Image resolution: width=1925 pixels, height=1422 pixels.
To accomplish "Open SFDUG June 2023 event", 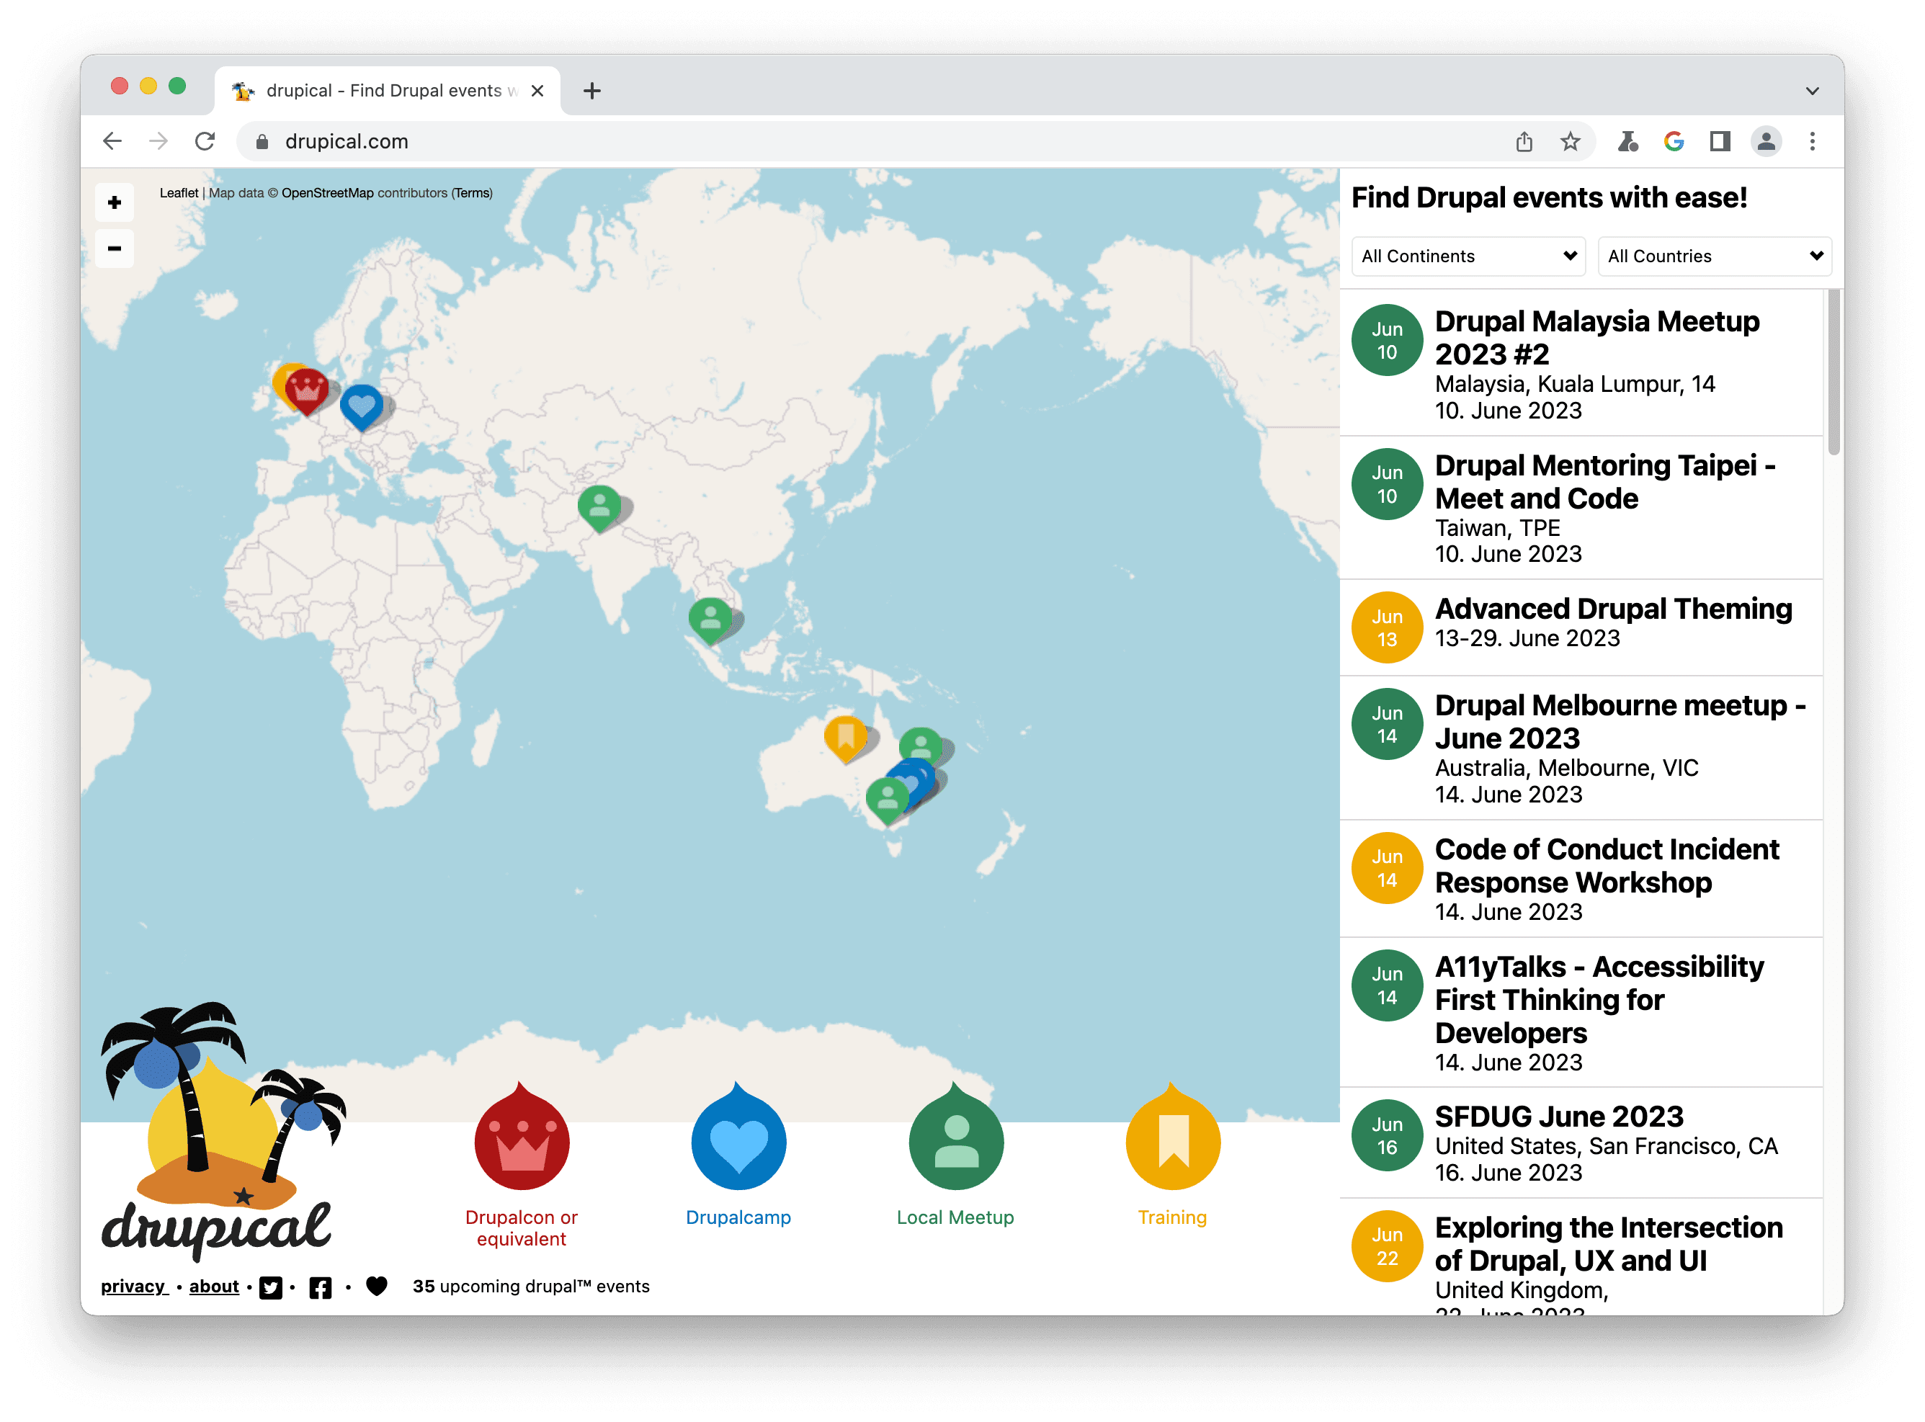I will point(1581,1143).
